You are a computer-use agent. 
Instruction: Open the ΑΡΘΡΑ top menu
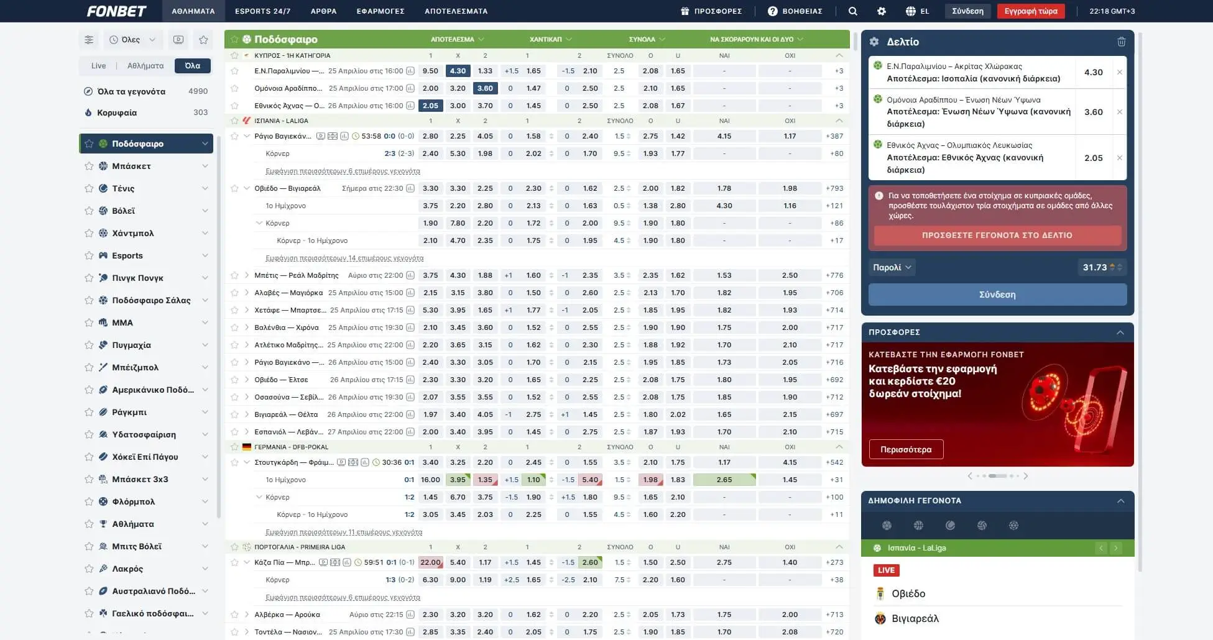(323, 11)
